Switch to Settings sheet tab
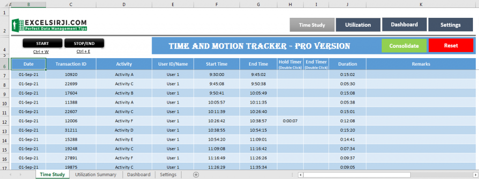This screenshot has width=479, height=179. (168, 174)
